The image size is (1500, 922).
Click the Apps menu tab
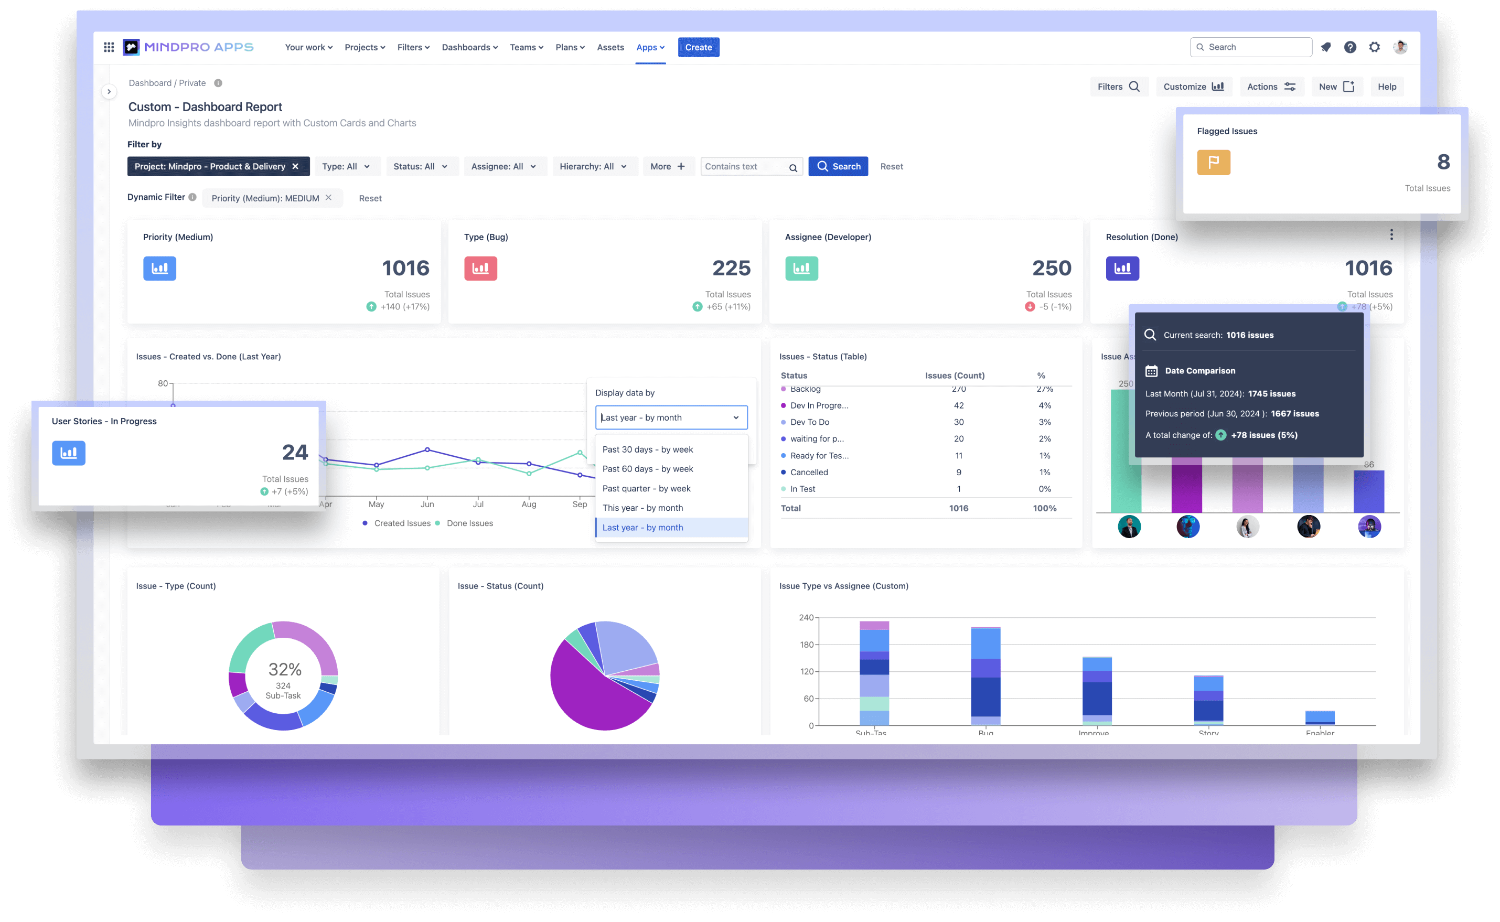(651, 47)
